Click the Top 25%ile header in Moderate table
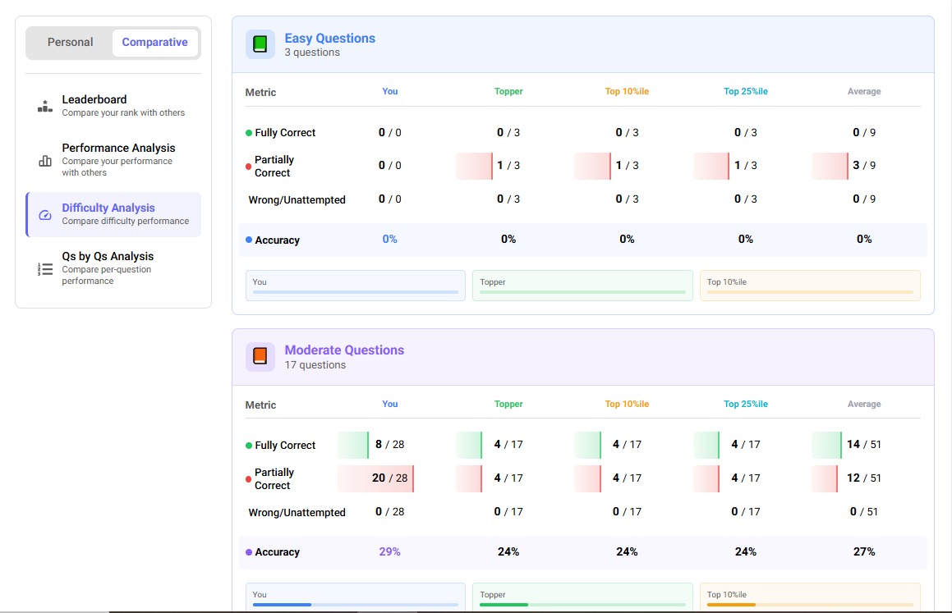 point(746,404)
